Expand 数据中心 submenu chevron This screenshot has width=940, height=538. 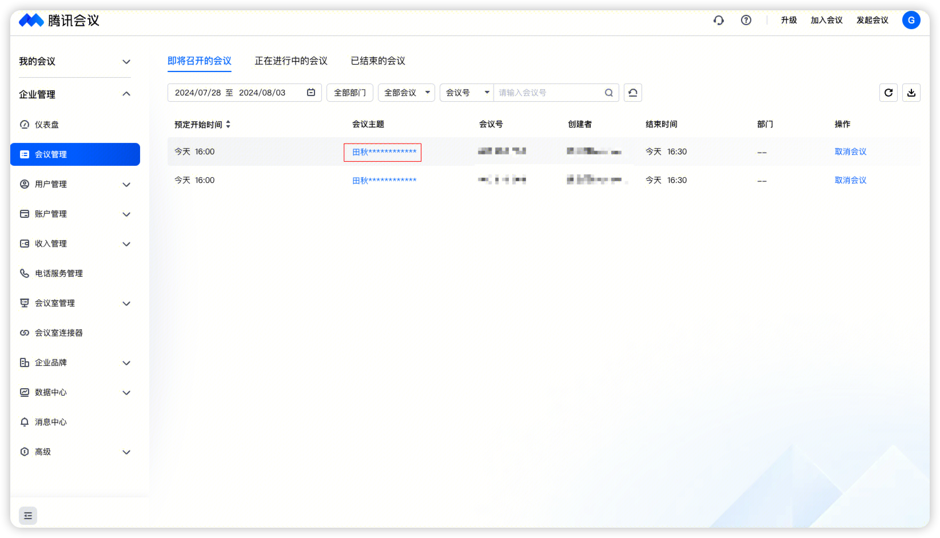tap(127, 392)
